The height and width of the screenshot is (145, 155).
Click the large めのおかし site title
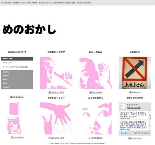(29, 30)
